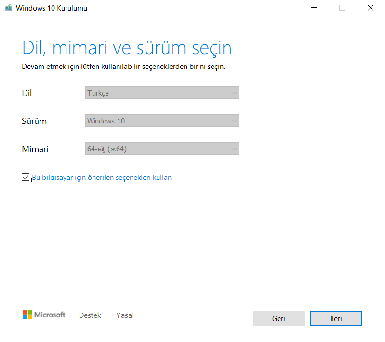This screenshot has width=385, height=342.
Task: Click the 'Dil' label
Action: tap(27, 93)
